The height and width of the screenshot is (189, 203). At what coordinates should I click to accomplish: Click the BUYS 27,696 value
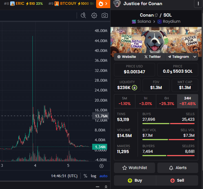pos(149,120)
